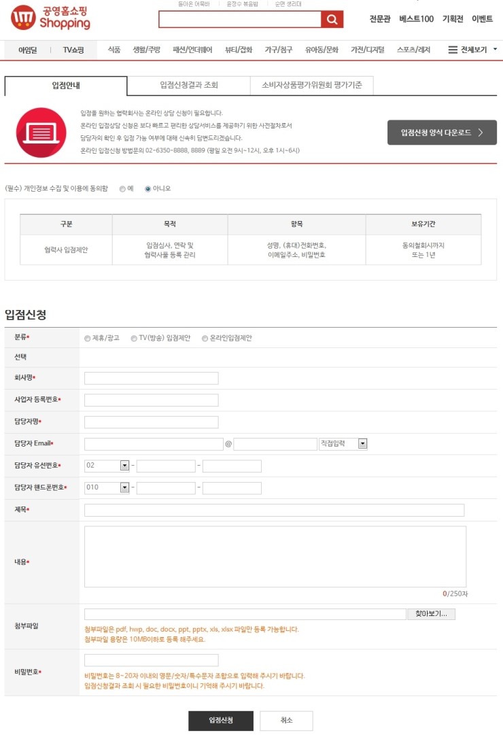Screen dimensions: 503x737
Task: Choose TV(방송) 입점제안 option
Action: [134, 338]
